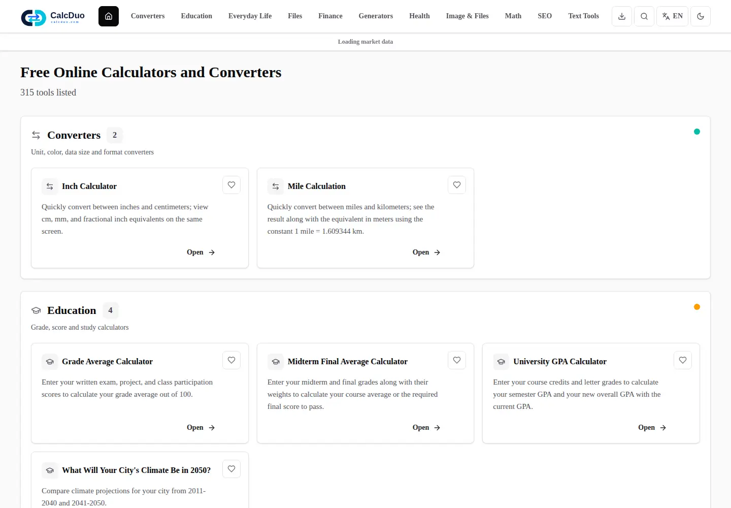
Task: Click the download icon in header
Action: (622, 16)
